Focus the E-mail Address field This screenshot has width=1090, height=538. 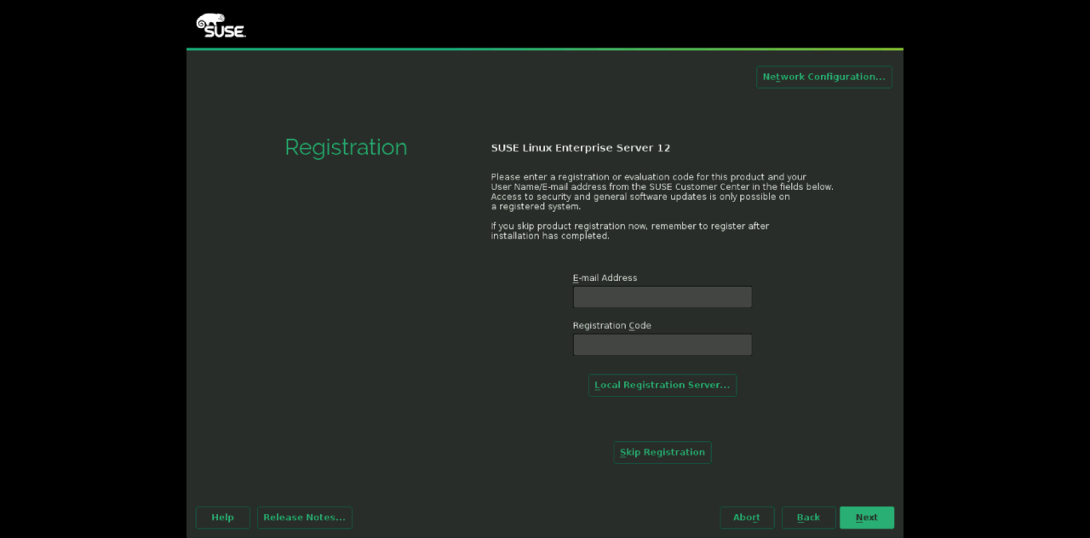pyautogui.click(x=663, y=297)
